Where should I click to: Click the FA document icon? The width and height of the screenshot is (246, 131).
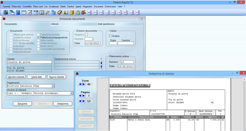pos(101,13)
